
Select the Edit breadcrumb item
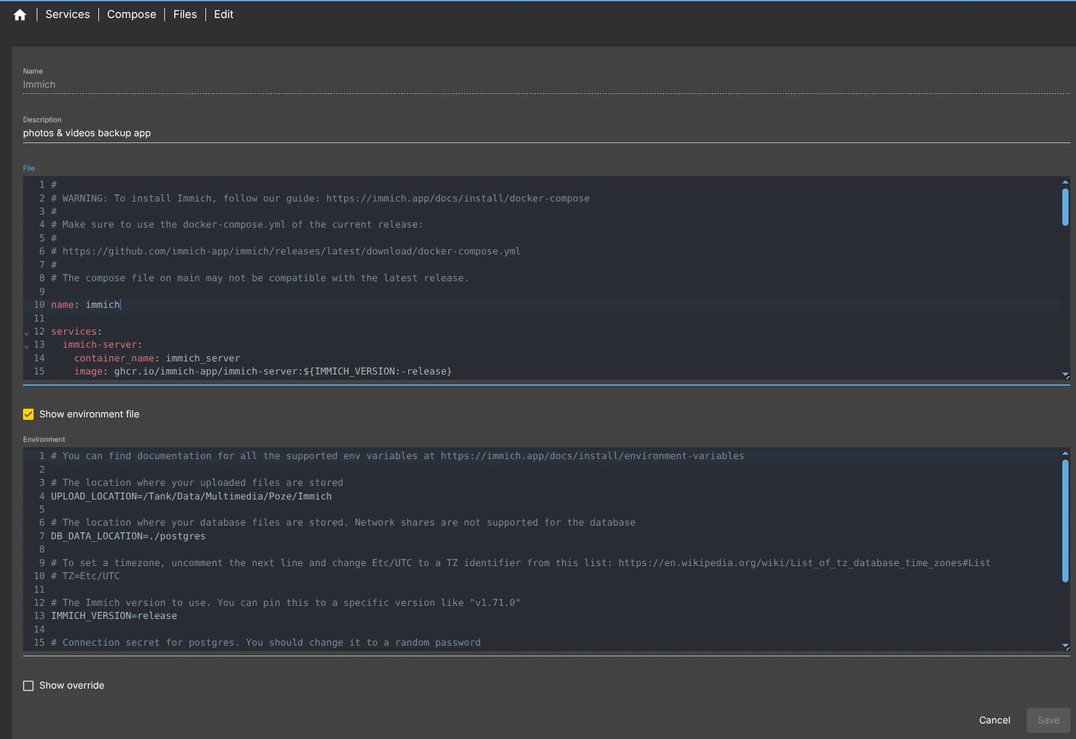click(x=223, y=14)
